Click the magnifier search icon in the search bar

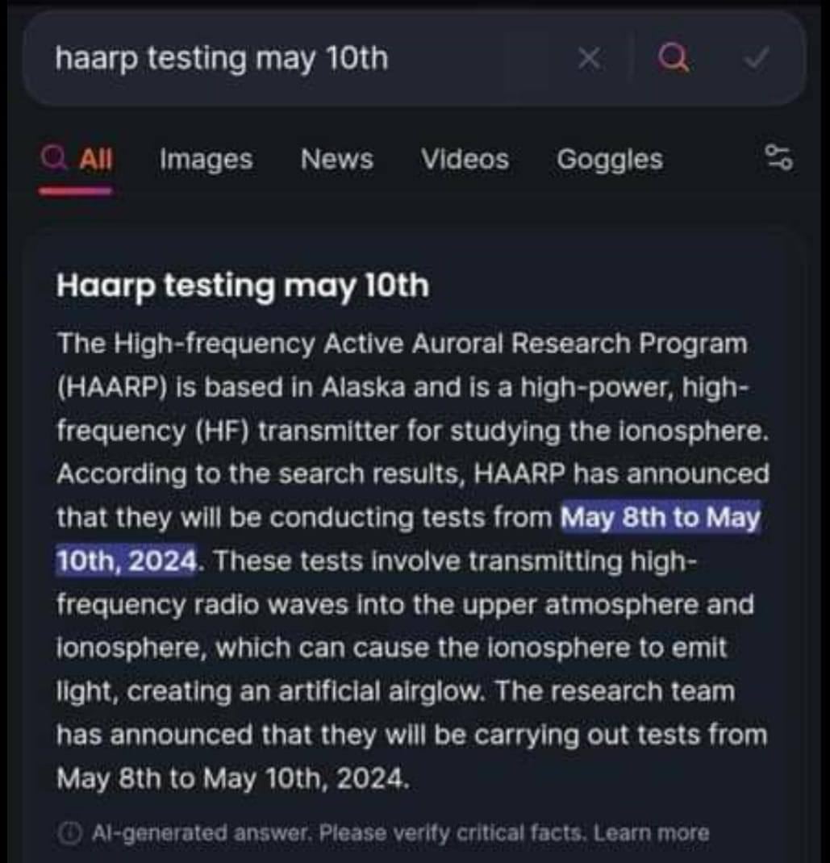click(673, 57)
